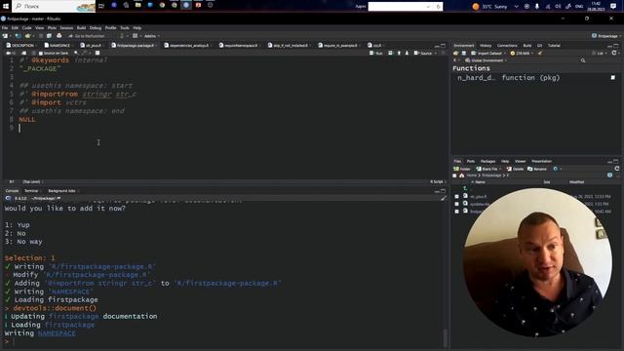Click the New Folder button in Files
624x351 pixels.
[461, 169]
